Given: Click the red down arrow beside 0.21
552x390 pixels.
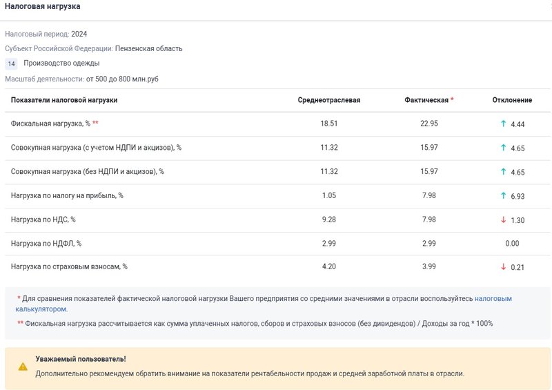Looking at the screenshot, I should 503,267.
